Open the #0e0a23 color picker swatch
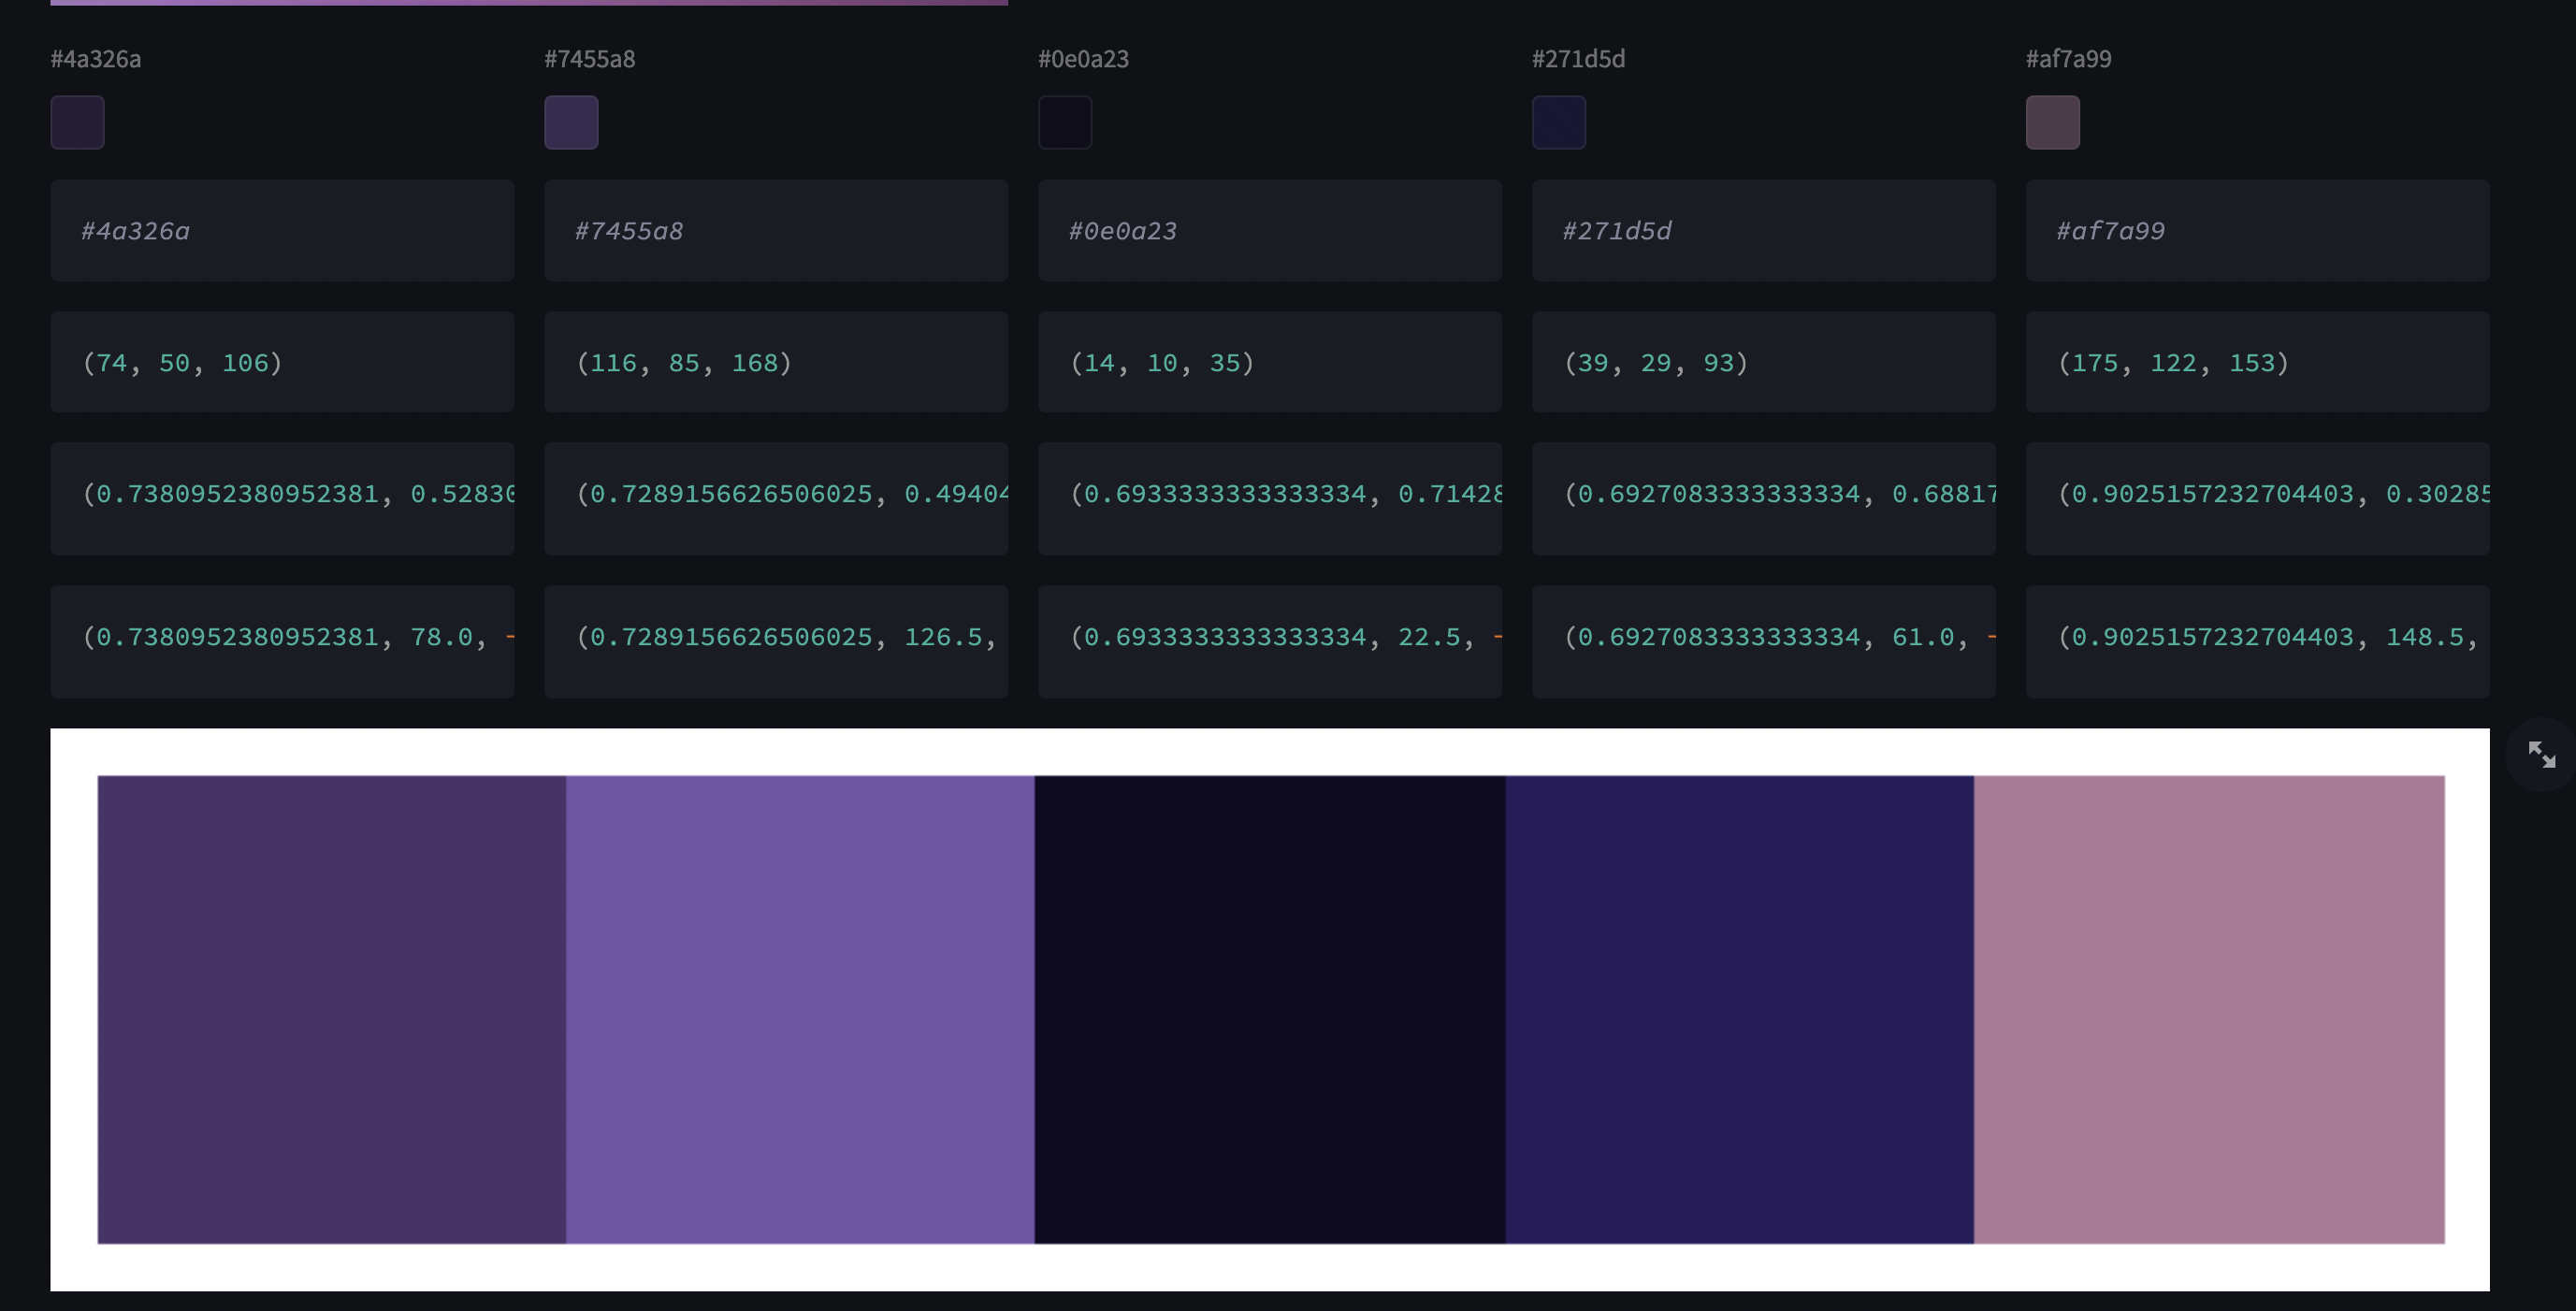2576x1311 pixels. click(x=1065, y=122)
